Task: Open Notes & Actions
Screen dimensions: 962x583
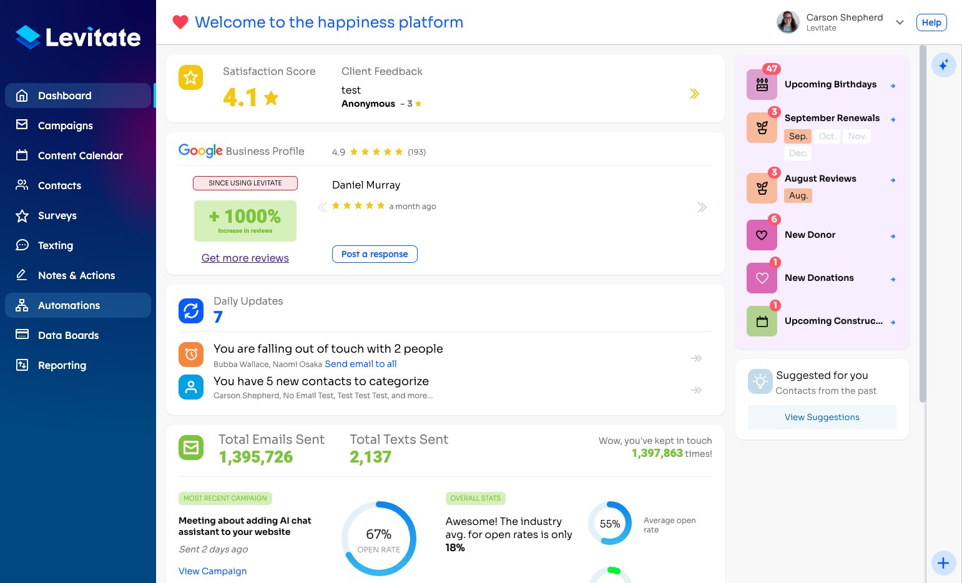Action: tap(78, 275)
